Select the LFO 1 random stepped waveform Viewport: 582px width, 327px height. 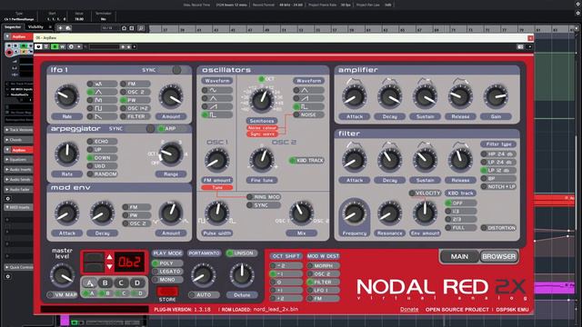[x=101, y=100]
